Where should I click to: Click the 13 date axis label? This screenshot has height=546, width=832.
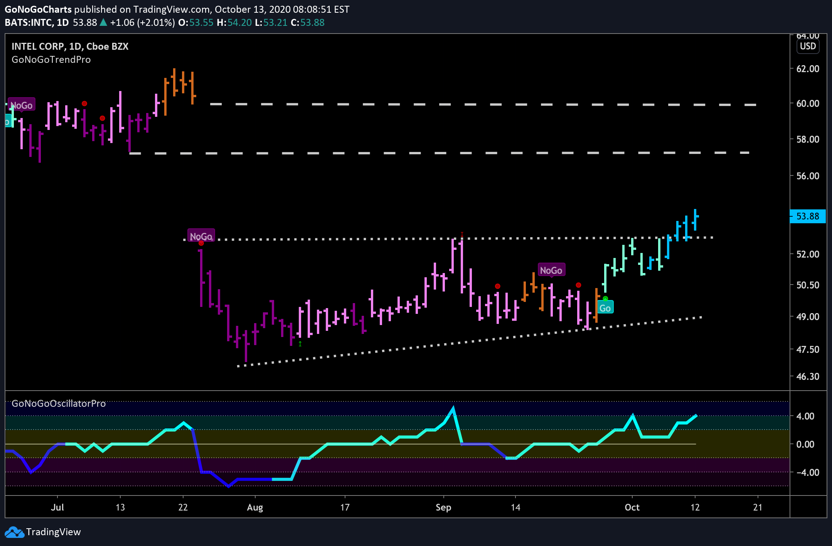tap(120, 507)
